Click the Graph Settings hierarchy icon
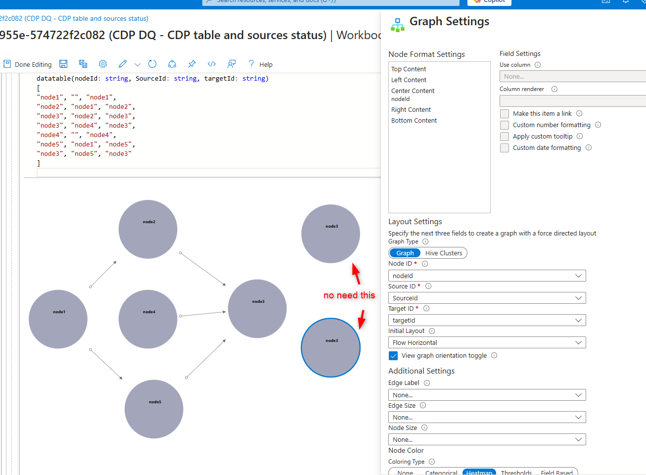Viewport: 646px width, 475px height. pos(398,25)
